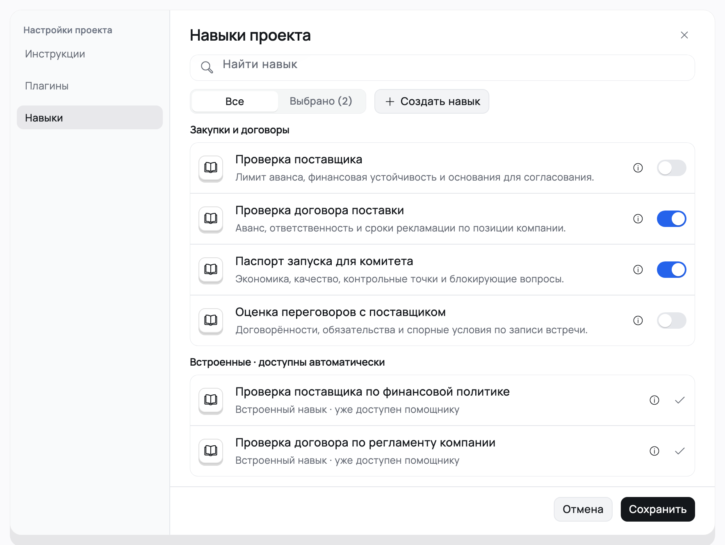Click book icon of Оценка переговоров с поставщиком
Viewport: 725px width, 545px height.
coord(211,321)
